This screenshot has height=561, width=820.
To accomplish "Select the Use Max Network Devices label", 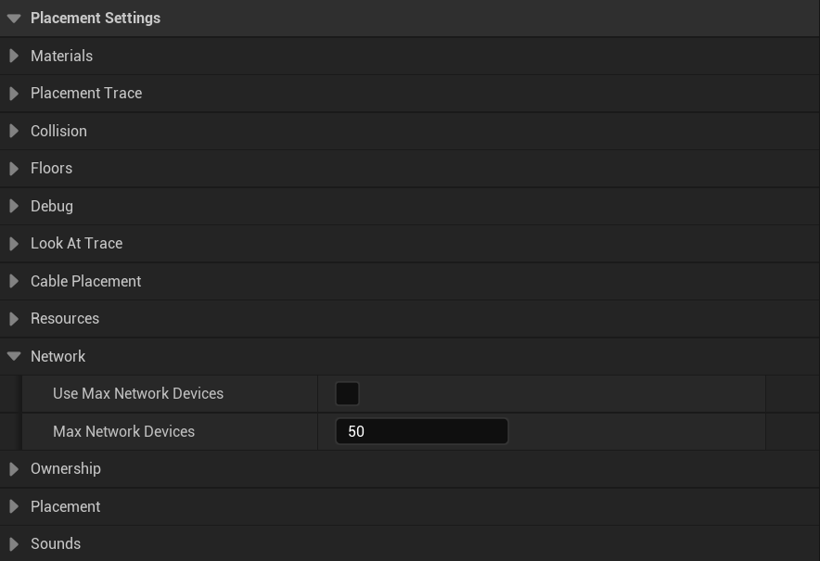I will tap(138, 394).
